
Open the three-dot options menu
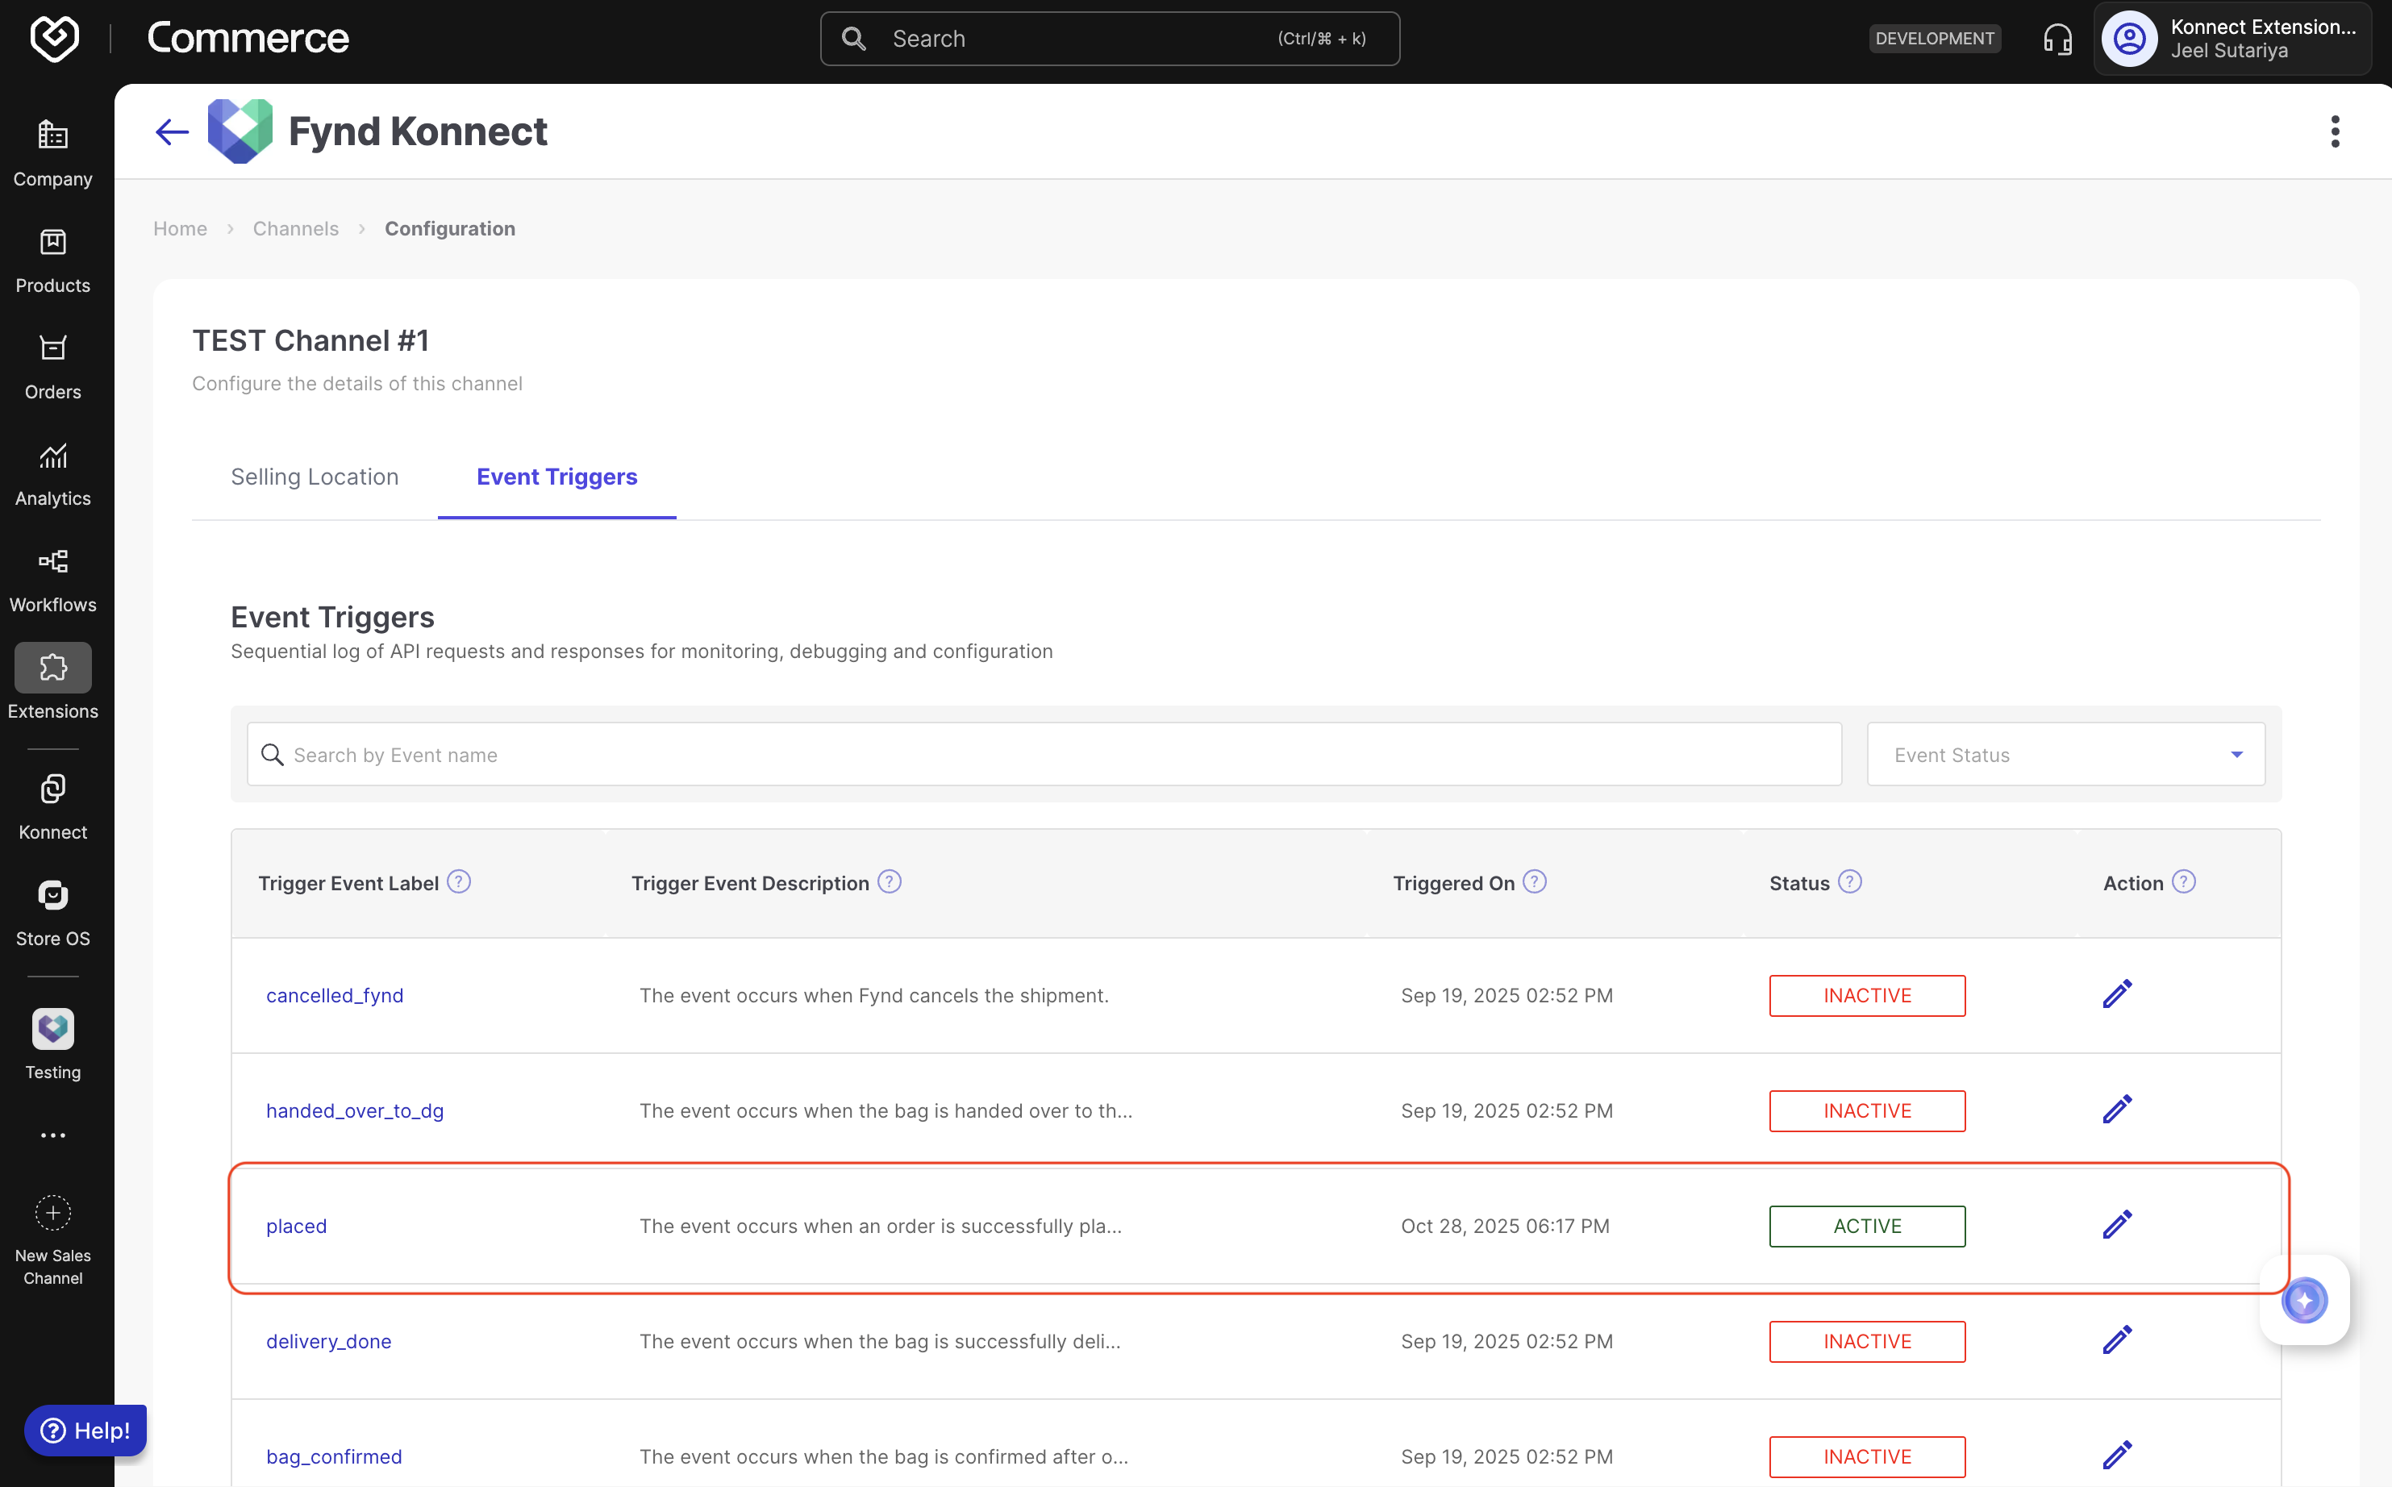(x=2334, y=131)
